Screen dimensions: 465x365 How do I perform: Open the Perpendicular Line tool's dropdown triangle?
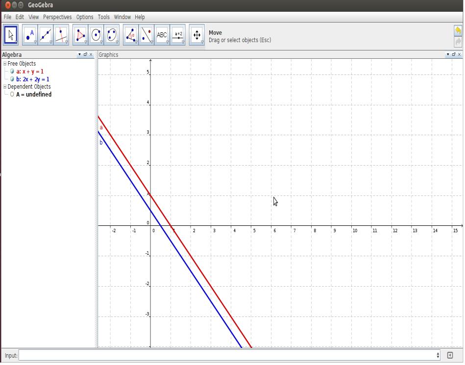click(x=67, y=43)
